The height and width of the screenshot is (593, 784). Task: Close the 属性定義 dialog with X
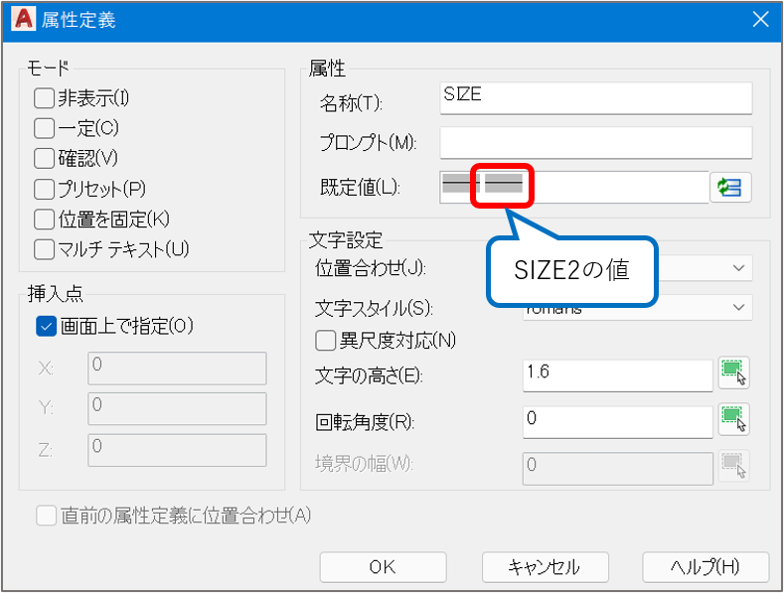click(760, 19)
